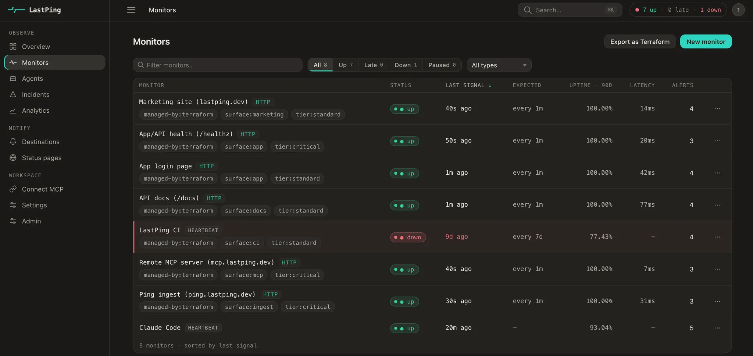Viewport: 753px width, 356px height.
Task: Select the Late 0 filter tab
Action: tap(374, 65)
